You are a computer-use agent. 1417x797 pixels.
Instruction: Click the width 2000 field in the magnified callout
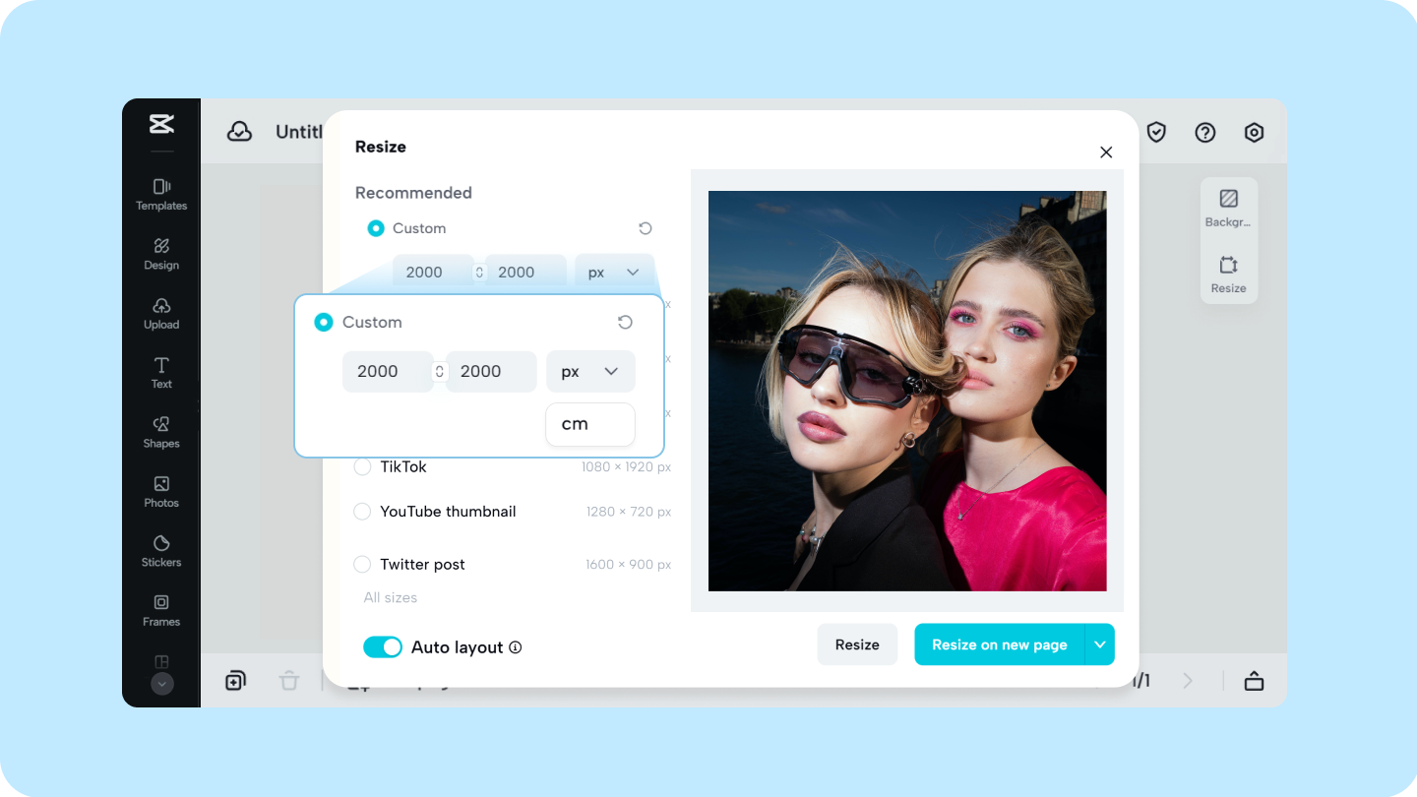pos(387,371)
